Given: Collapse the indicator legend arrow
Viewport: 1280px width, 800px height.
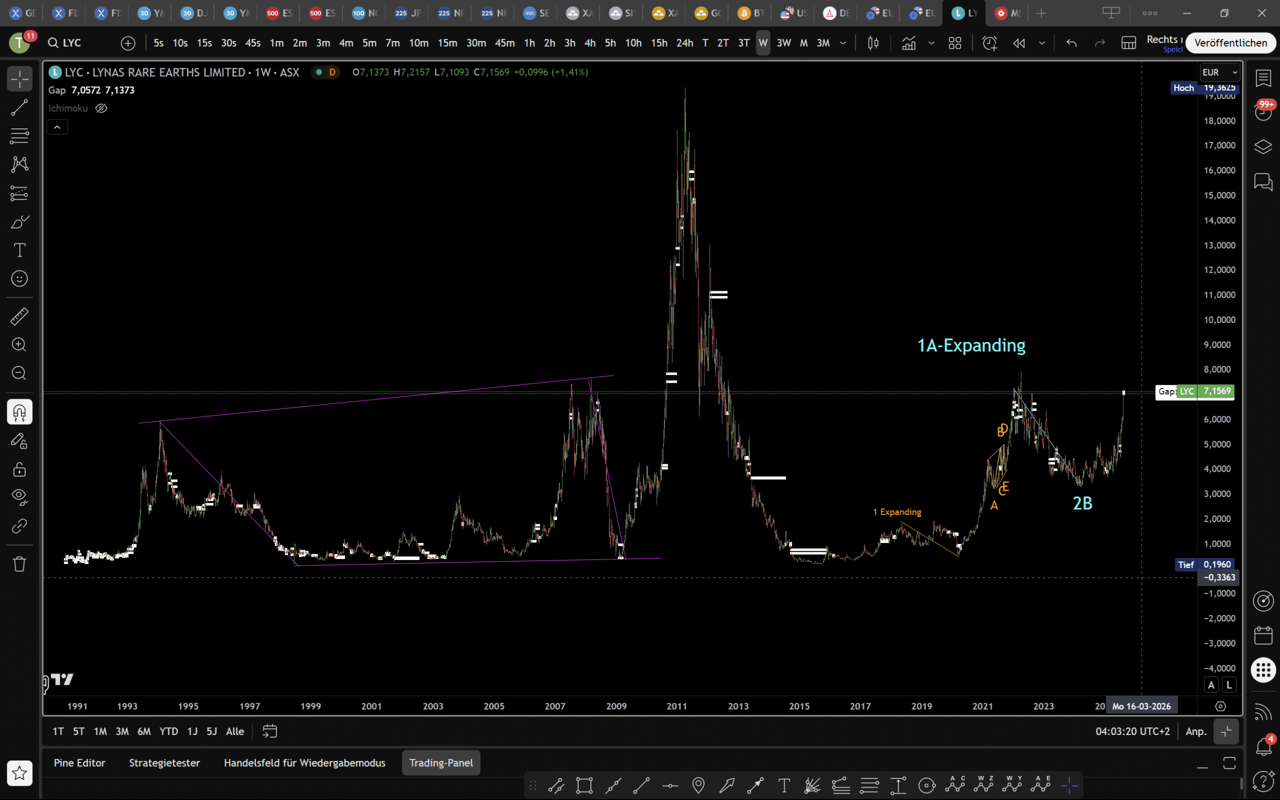Looking at the screenshot, I should [57, 127].
